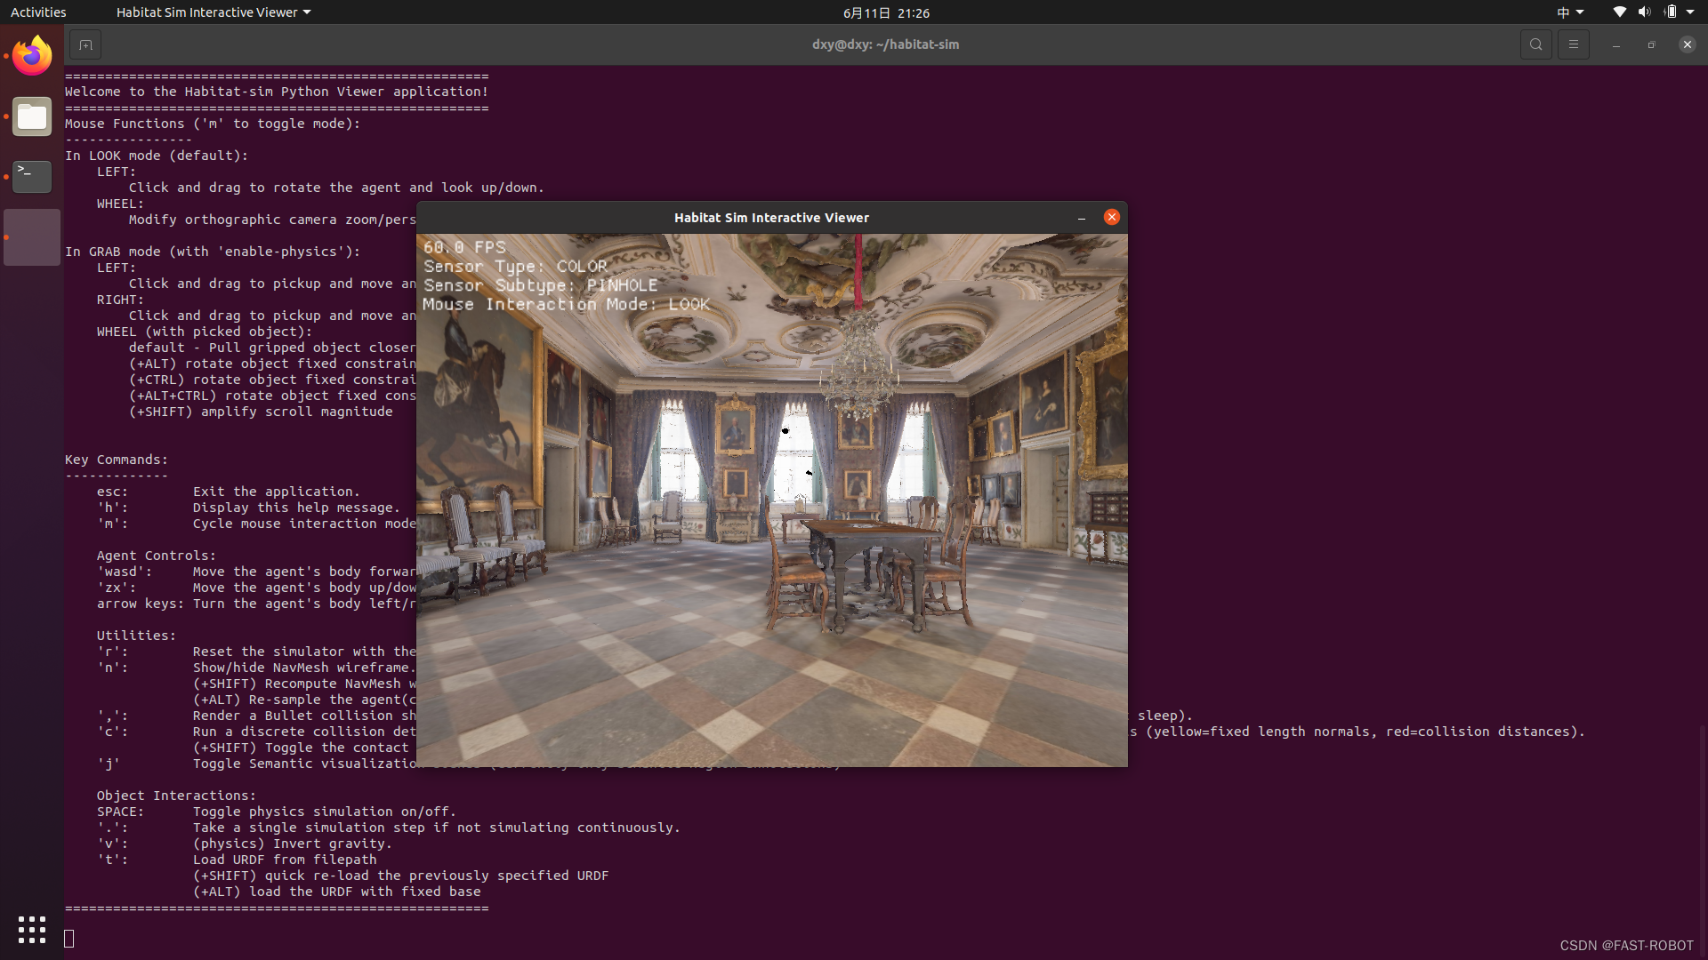Open the running Habitat Sim app from the dock
The width and height of the screenshot is (1708, 960).
[x=31, y=236]
